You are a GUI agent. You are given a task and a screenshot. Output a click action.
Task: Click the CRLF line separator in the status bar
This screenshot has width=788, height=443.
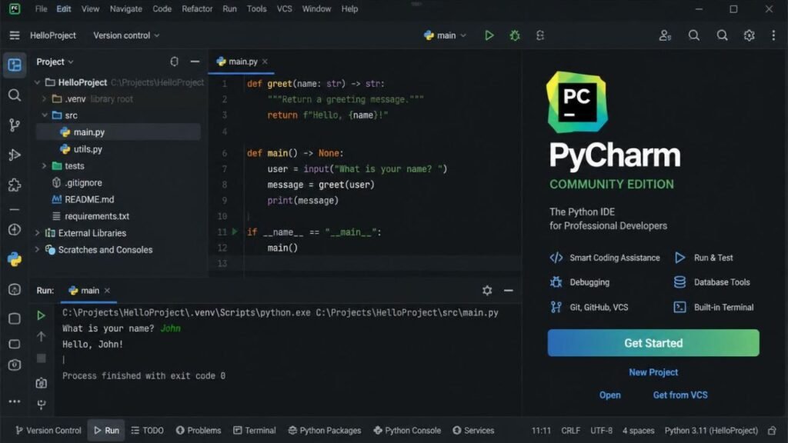[570, 431]
